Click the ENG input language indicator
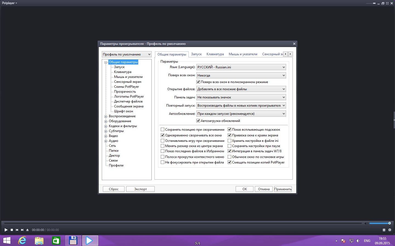This screenshot has height=246, width=395. pos(367,241)
